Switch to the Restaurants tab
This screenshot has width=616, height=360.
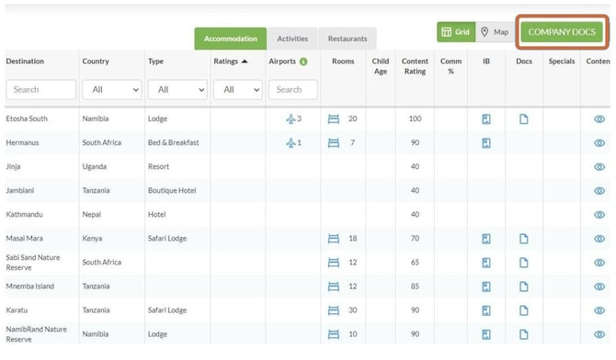click(x=348, y=39)
